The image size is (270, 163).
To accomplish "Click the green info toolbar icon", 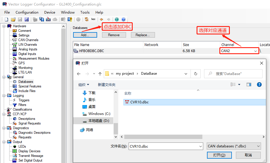I will click(117, 19).
